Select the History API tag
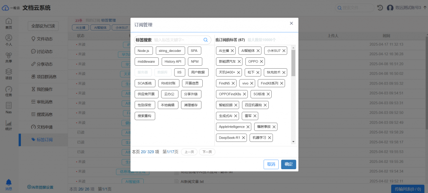The width and height of the screenshot is (428, 193). [x=173, y=62]
